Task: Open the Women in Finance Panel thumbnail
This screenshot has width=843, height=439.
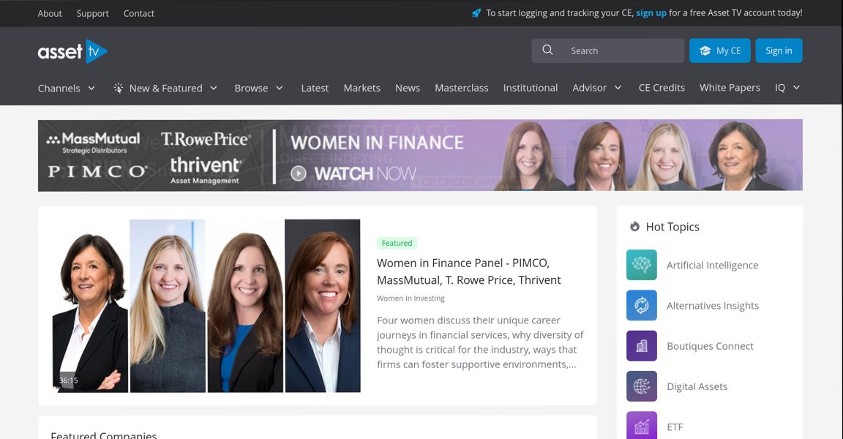Action: pyautogui.click(x=206, y=306)
